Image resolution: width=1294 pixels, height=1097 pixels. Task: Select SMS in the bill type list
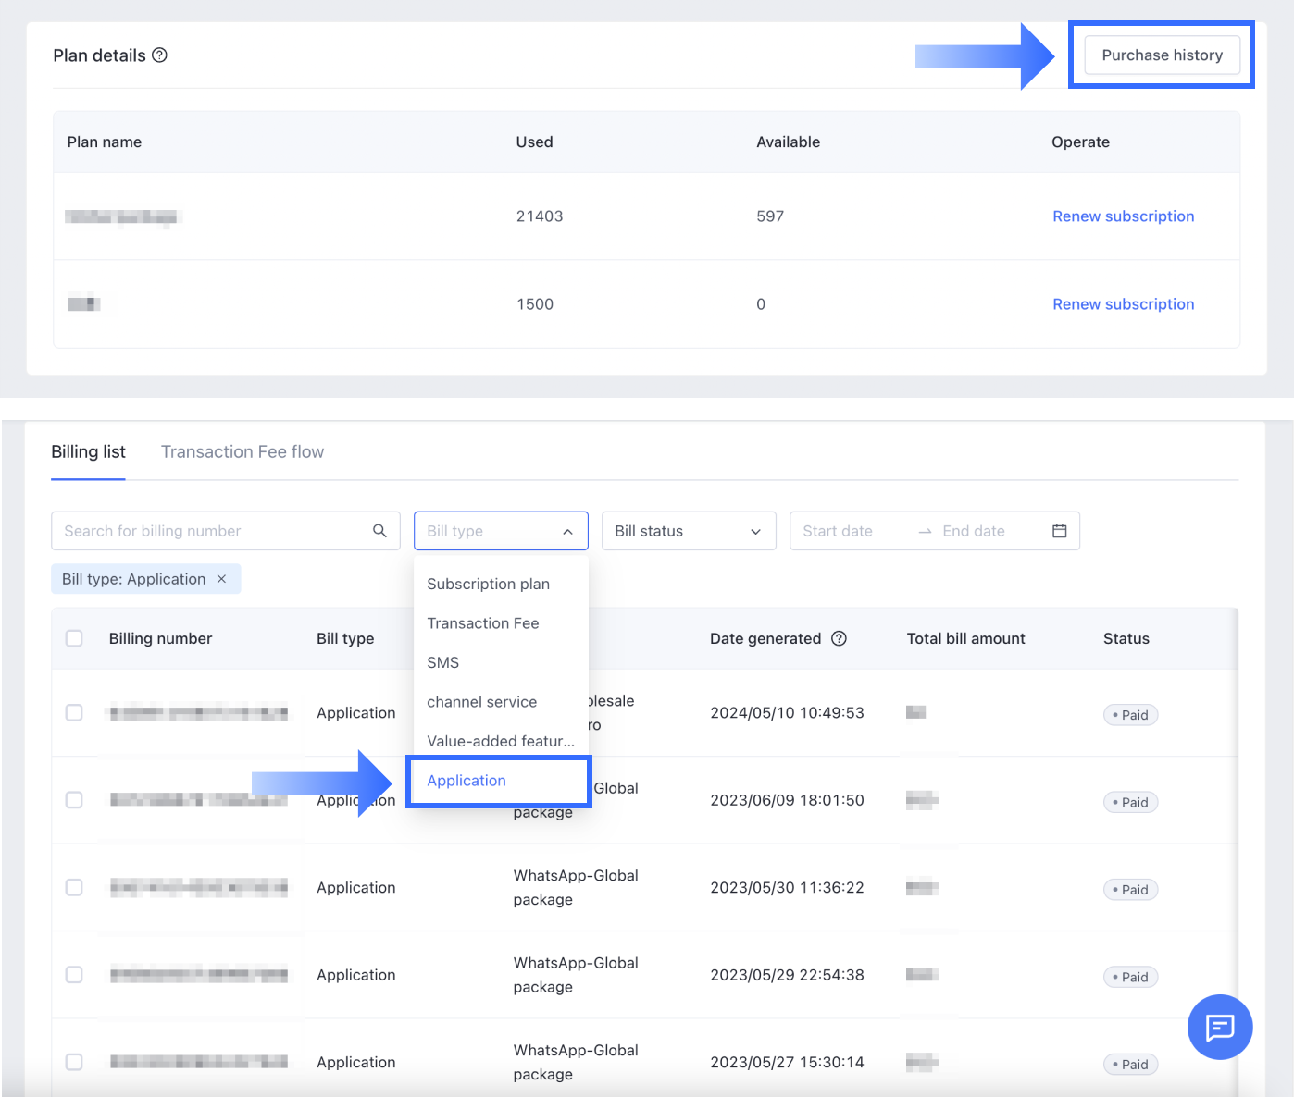point(442,662)
